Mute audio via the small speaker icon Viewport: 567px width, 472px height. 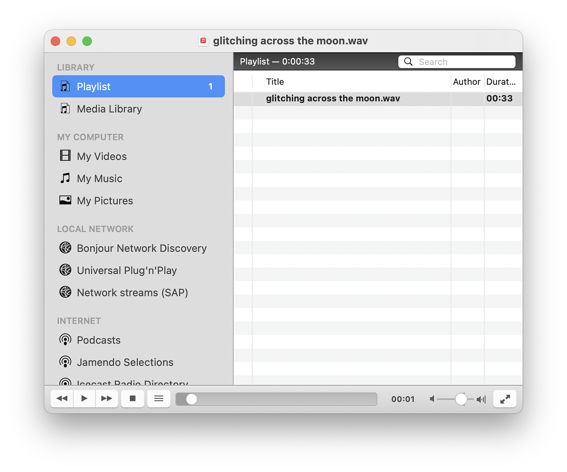pos(432,399)
